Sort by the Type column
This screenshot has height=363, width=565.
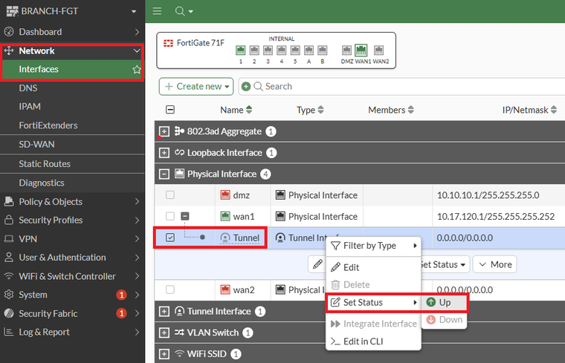310,110
